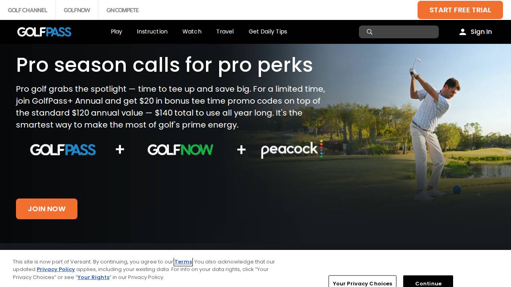Click the GOLF CHANNEL logo
This screenshot has height=287, width=511.
tap(28, 10)
